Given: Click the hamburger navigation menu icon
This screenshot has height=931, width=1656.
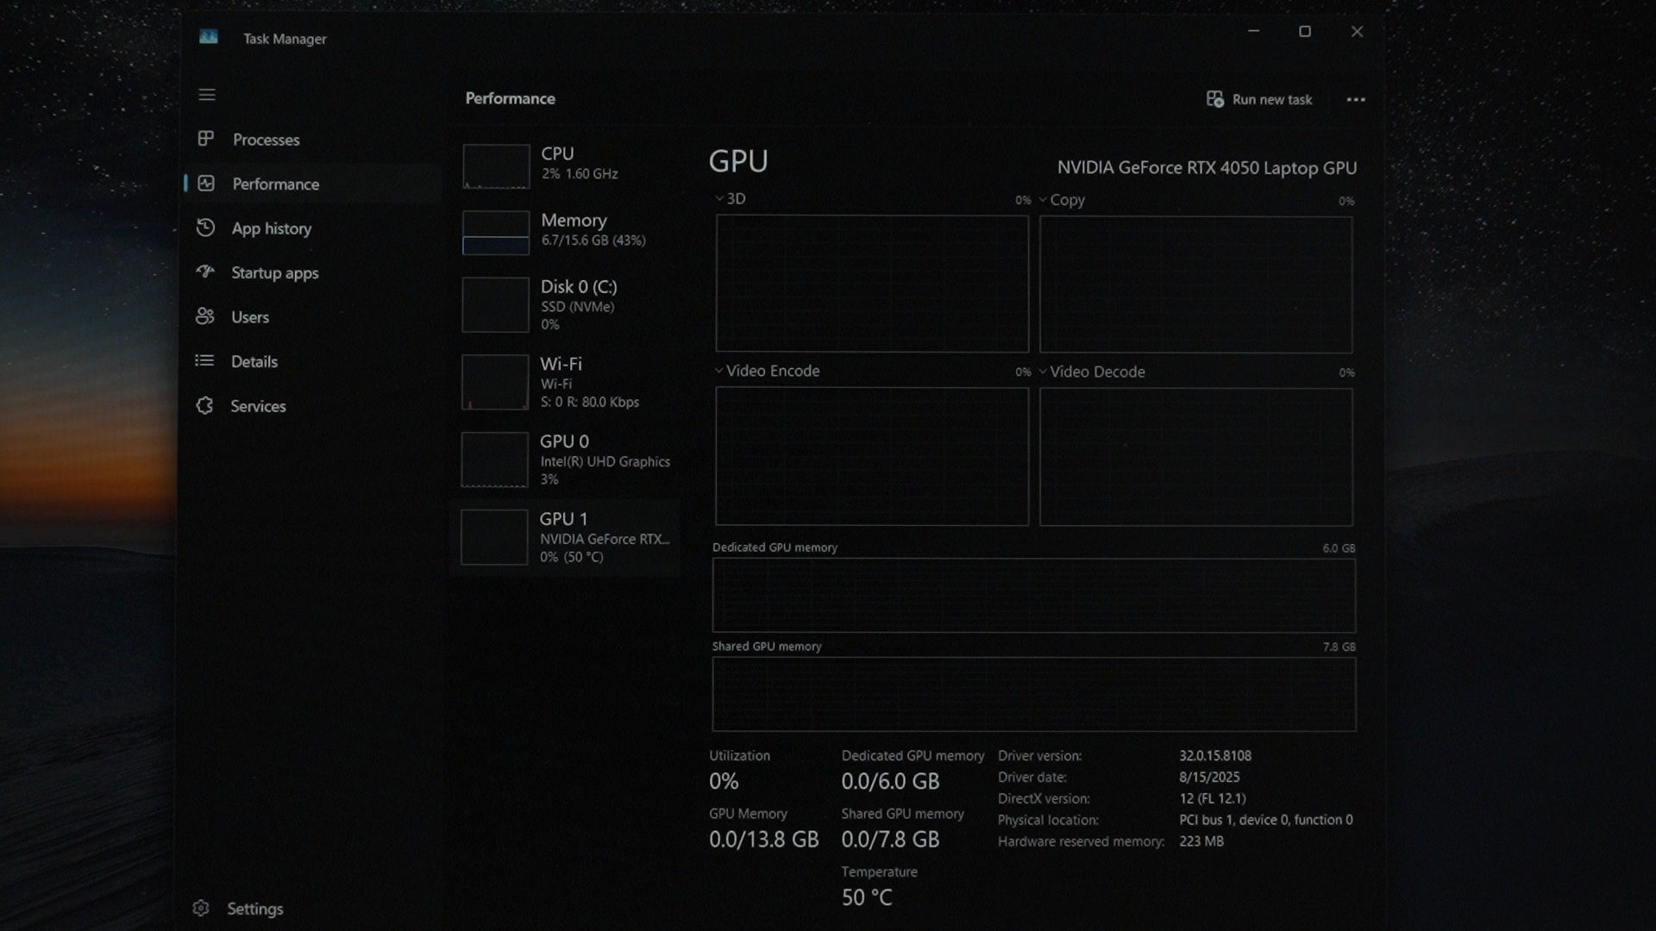Looking at the screenshot, I should [x=207, y=95].
